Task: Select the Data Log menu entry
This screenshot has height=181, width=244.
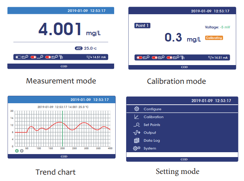Action: pyautogui.click(x=152, y=141)
